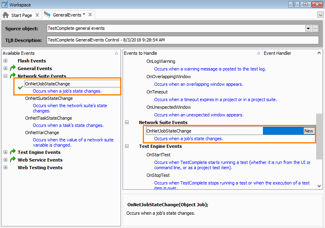Expand the Flash Events node
This screenshot has width=325, height=228.
tap(6, 61)
